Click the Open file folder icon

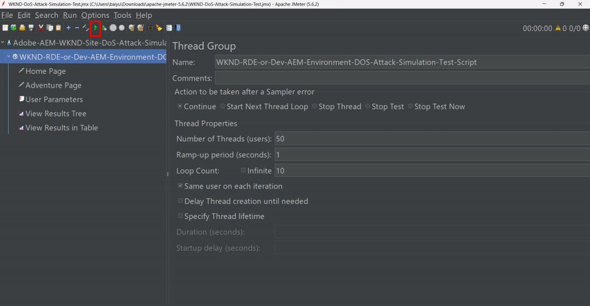pyautogui.click(x=22, y=28)
